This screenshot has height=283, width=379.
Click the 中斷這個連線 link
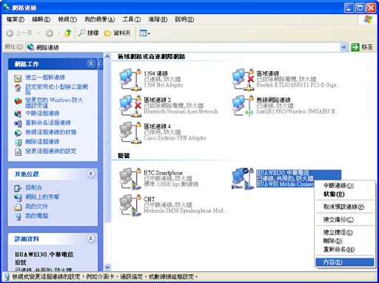(x=42, y=113)
